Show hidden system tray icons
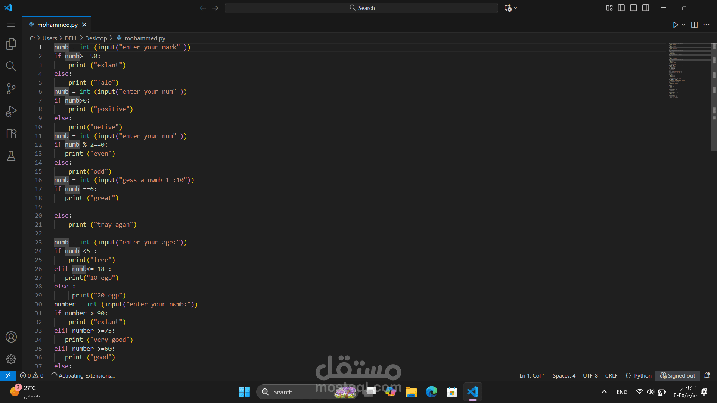The height and width of the screenshot is (403, 717). click(604, 392)
